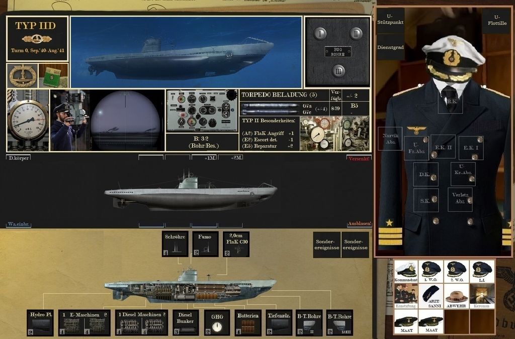Image resolution: width=515 pixels, height=339 pixels.
Task: Select the Batterien compartment icon
Action: click(x=247, y=322)
